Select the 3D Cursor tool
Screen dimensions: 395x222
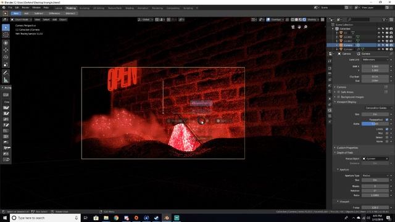click(6, 35)
